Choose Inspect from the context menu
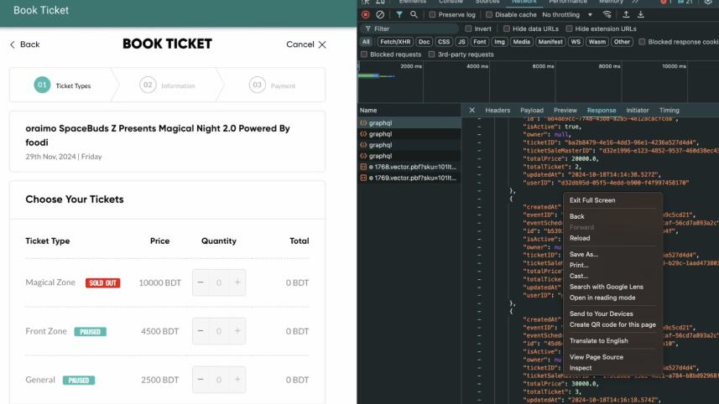Screen dimensions: 719x404 pos(581,368)
